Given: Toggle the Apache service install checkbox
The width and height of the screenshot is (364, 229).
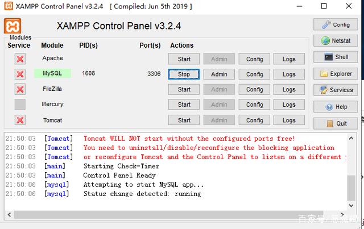Looking at the screenshot, I should coord(20,59).
